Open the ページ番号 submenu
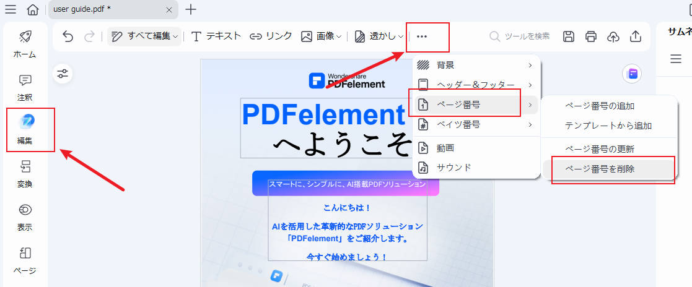Viewport: 692px width, 287px height. [475, 105]
